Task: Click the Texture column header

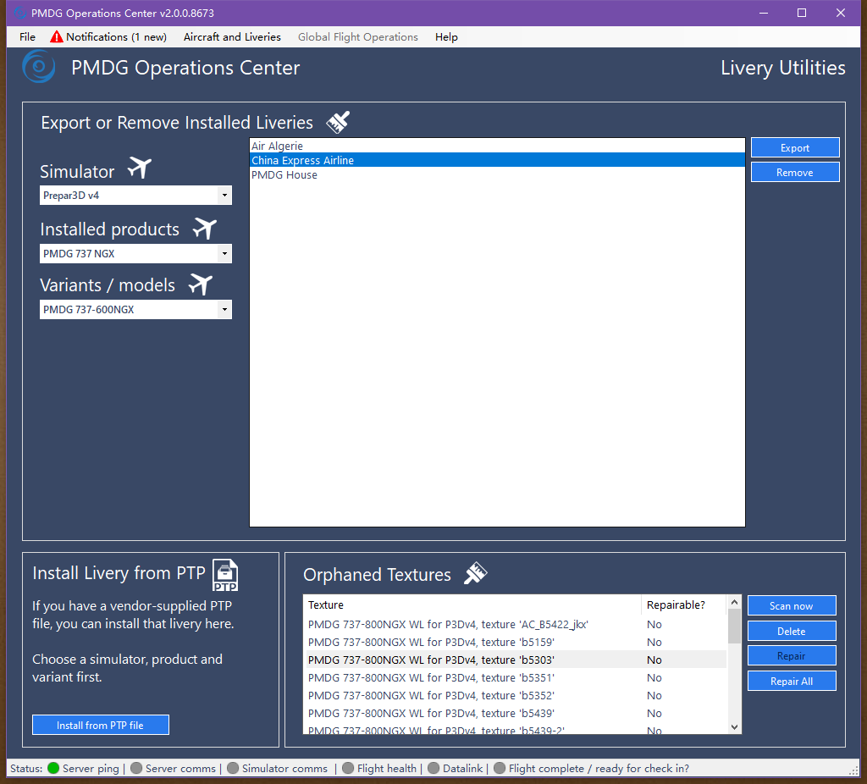Action: coord(472,605)
